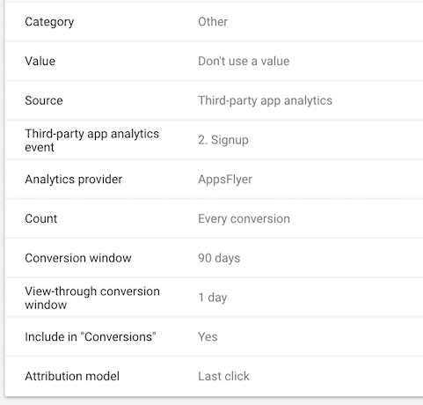This screenshot has height=405, width=423.
Task: Open the 'Last click' attribution value
Action: (223, 376)
